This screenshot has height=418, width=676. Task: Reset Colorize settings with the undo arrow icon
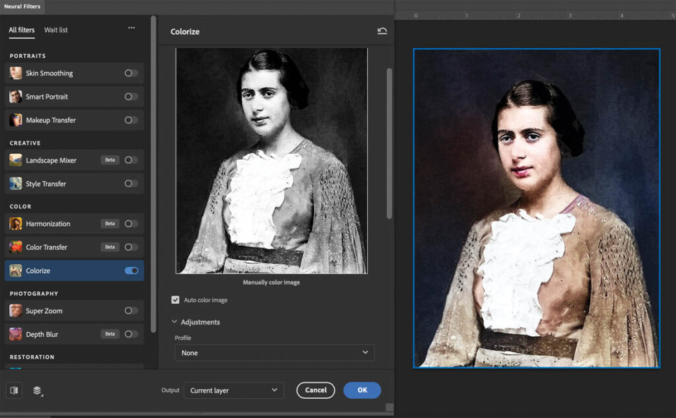[x=382, y=31]
